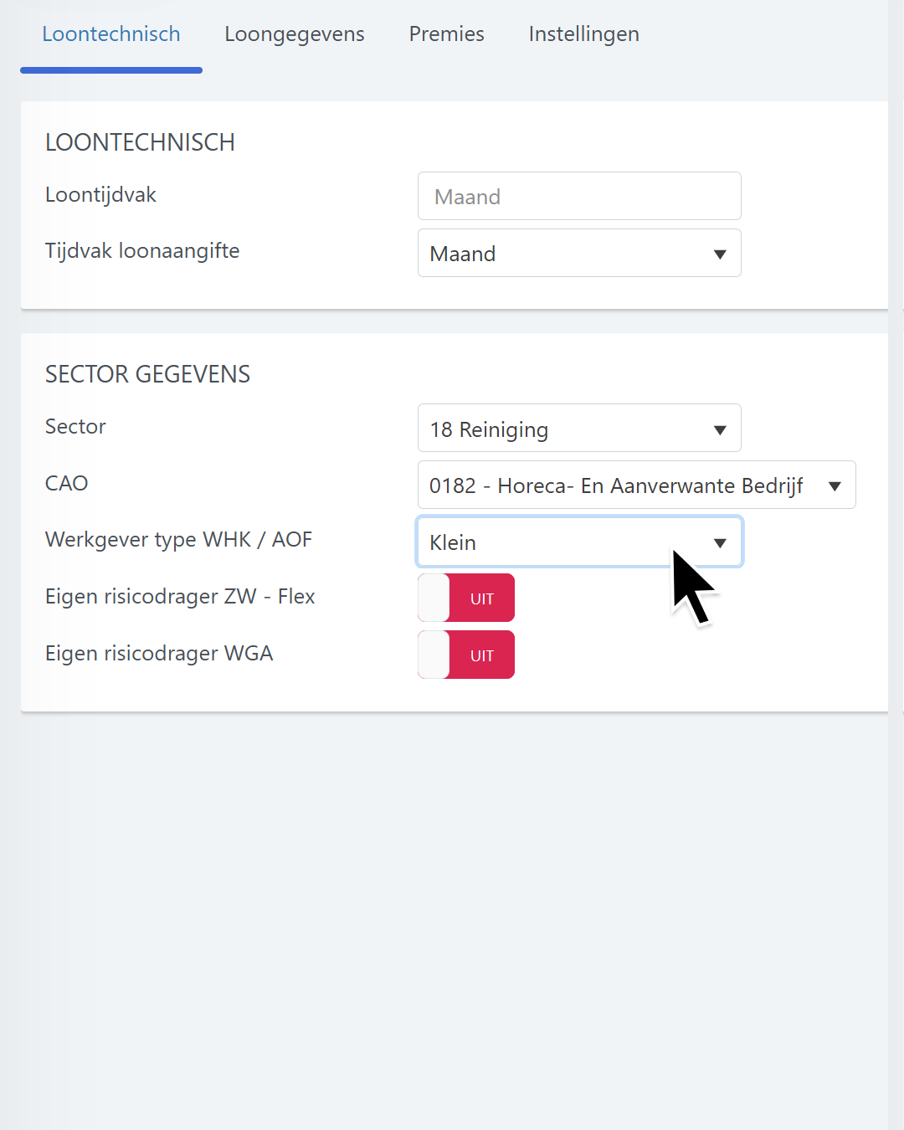
Task: Toggle the Eigen risicodrager ZW - Flex switch
Action: (x=466, y=598)
